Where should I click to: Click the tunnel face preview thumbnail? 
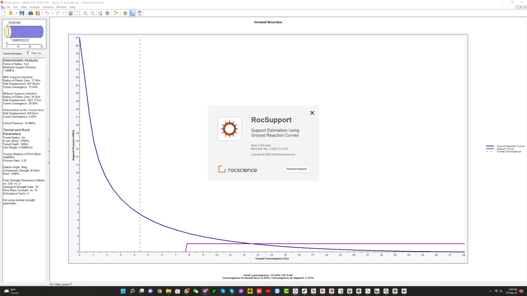pyautogui.click(x=24, y=33)
